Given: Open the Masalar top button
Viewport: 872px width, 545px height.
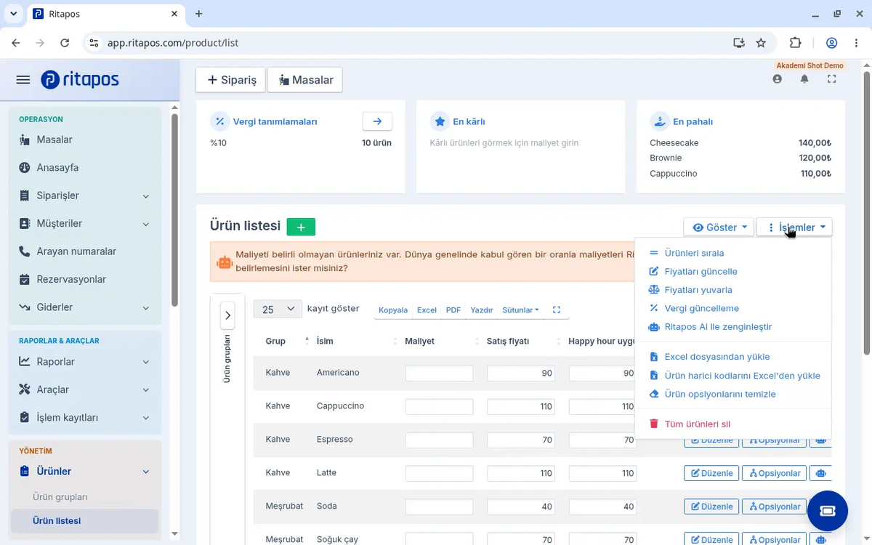Looking at the screenshot, I should (x=305, y=80).
